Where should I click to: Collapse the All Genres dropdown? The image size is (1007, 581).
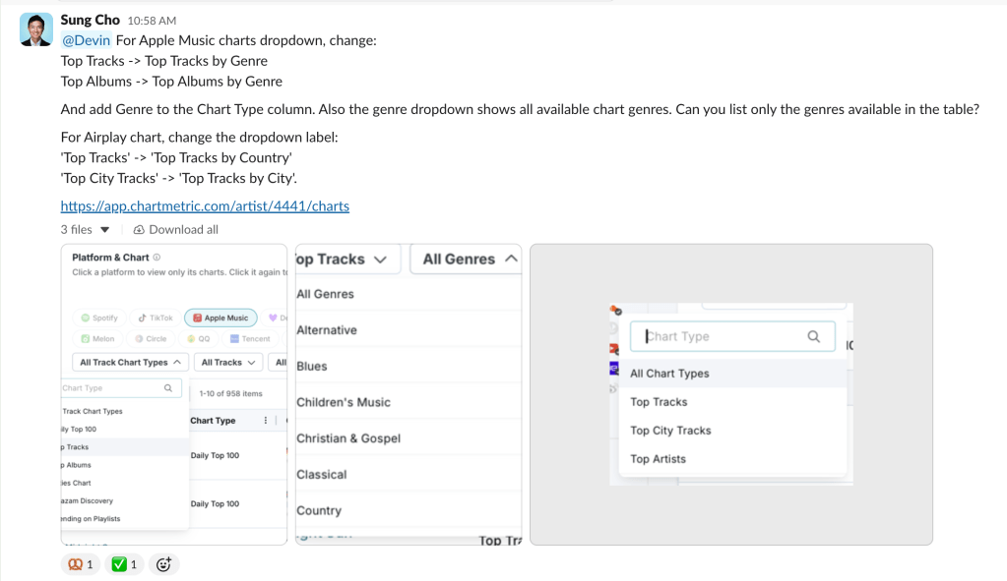(x=466, y=260)
